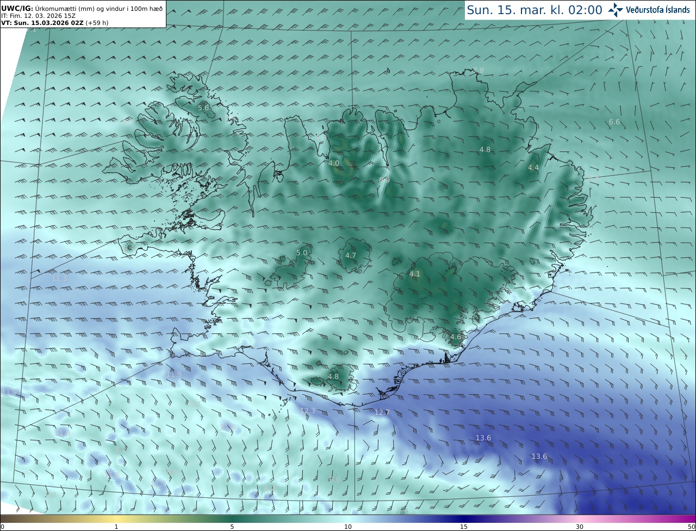Click the 4.7 value inside the round glacier
This screenshot has height=531, width=696.
351,256
